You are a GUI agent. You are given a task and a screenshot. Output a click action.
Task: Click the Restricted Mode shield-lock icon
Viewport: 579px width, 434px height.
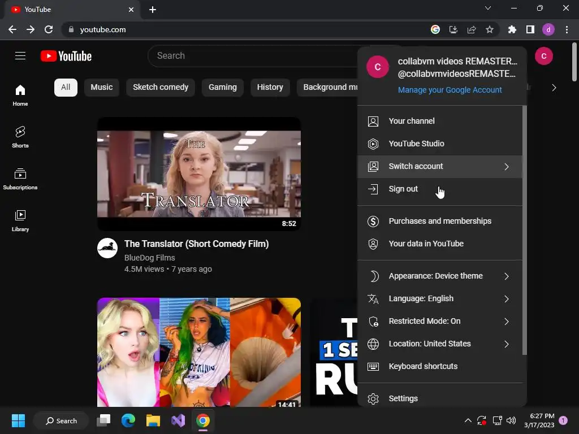coord(373,322)
